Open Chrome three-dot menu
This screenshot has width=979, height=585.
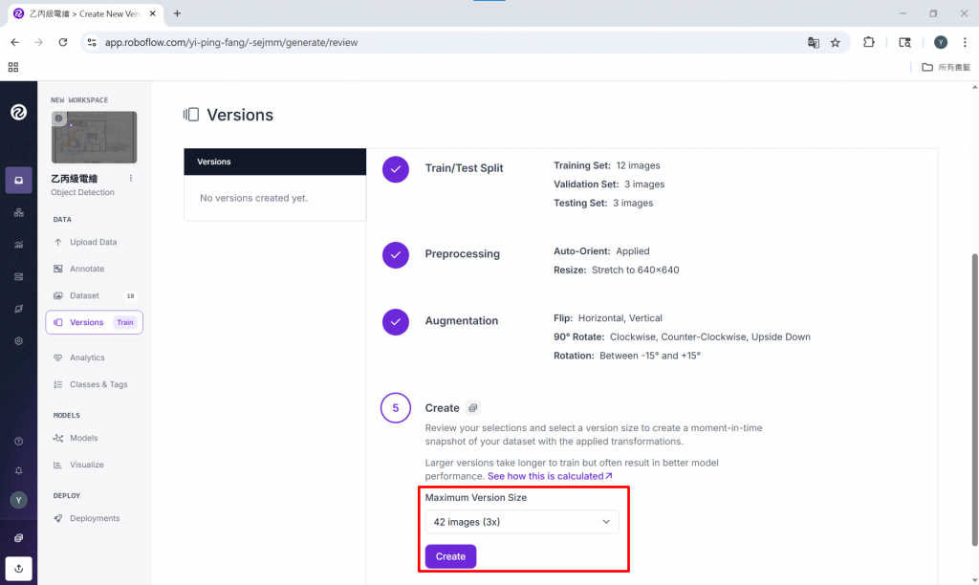click(965, 42)
